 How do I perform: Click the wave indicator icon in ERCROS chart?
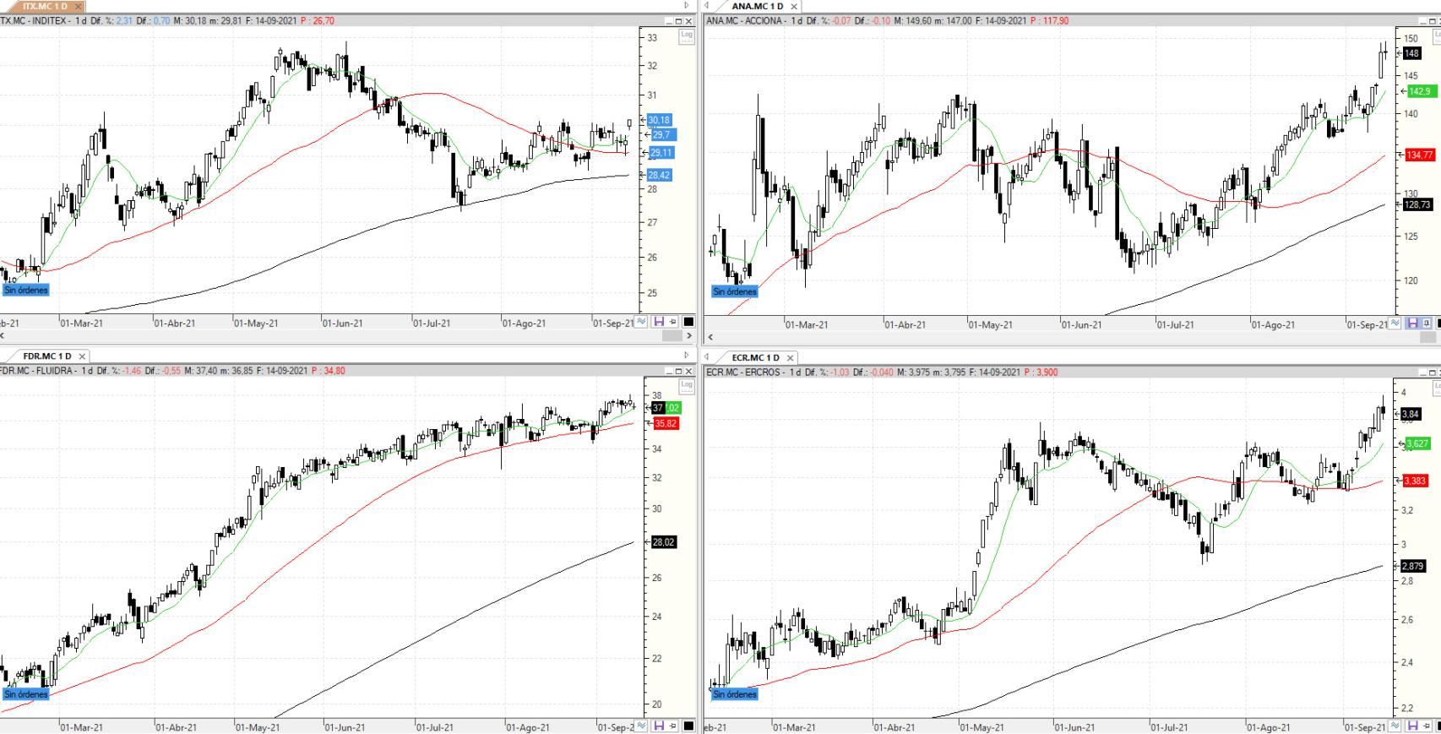coord(1395,726)
